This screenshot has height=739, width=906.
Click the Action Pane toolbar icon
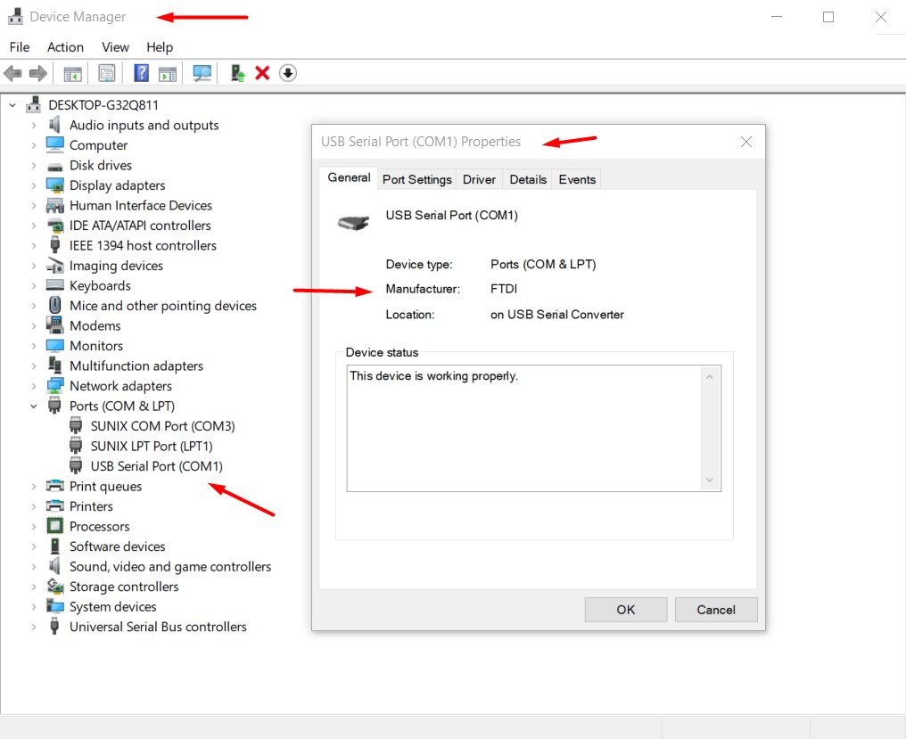168,73
